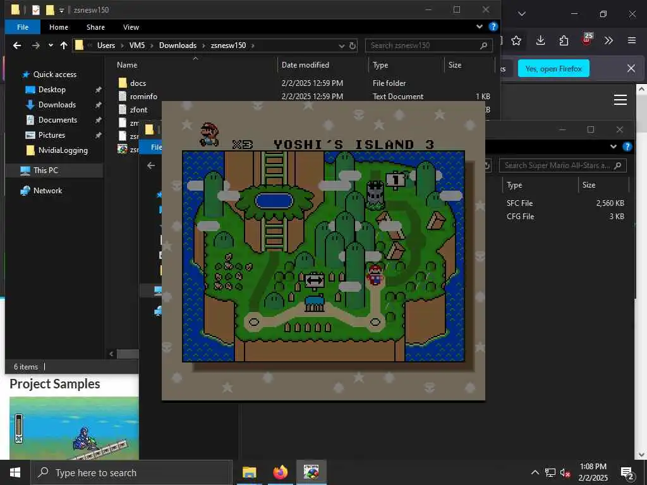Click the forward arrow in zsnesw150 window
This screenshot has height=485, width=647.
[36, 45]
